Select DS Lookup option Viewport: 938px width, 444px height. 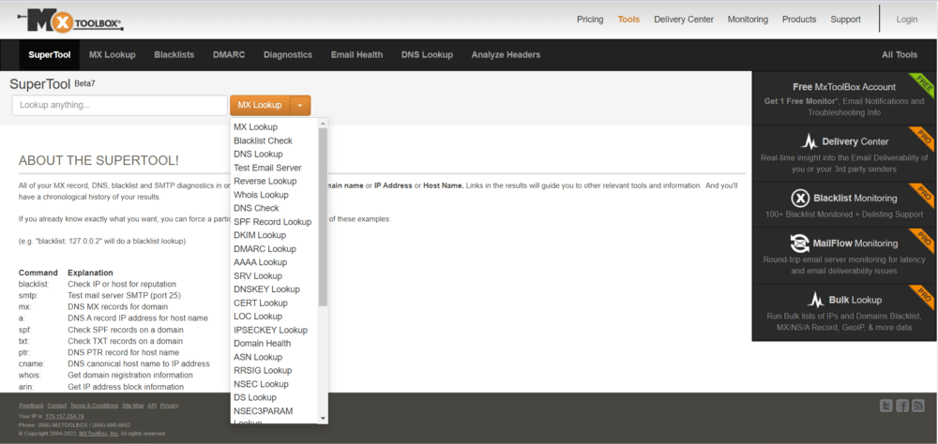[255, 397]
